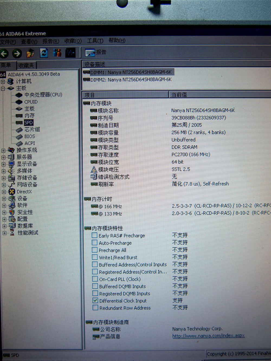
Task: Toggle the Buffered Address/Control Inputs checkbox
Action: point(95,264)
